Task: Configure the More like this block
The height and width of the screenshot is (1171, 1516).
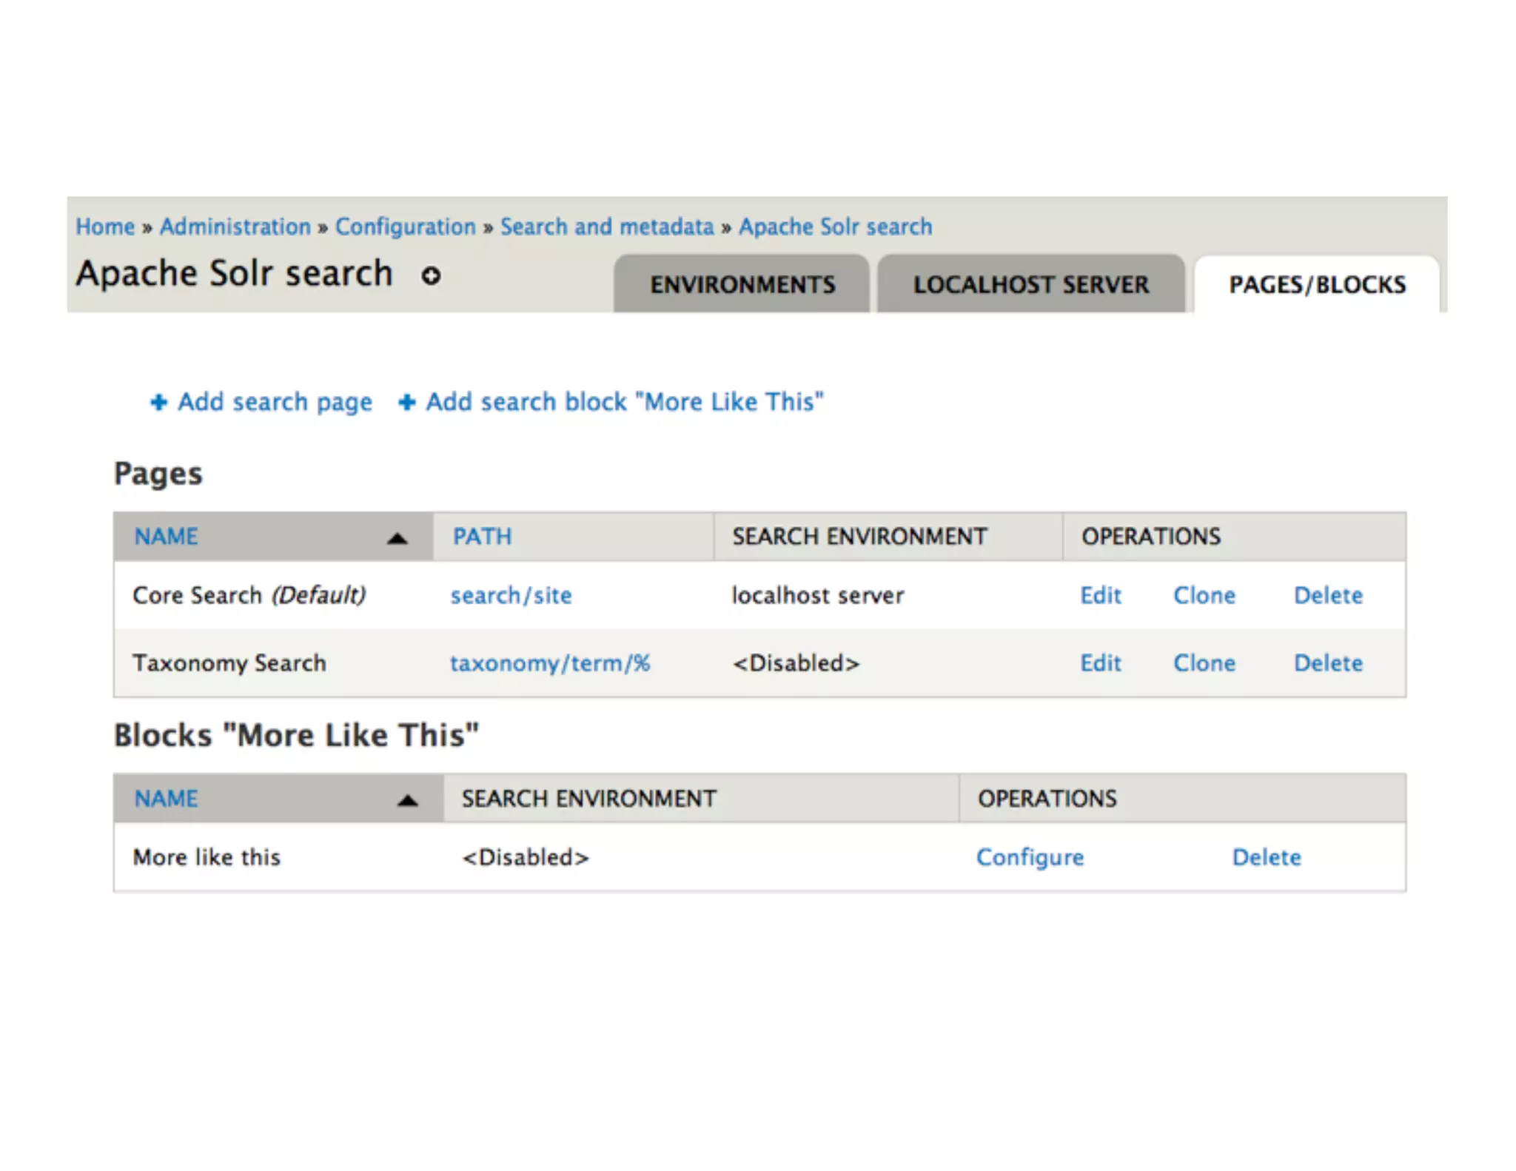Action: (1030, 857)
